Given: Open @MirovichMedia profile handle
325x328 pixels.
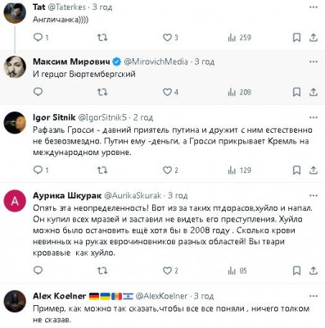Looking at the screenshot, I should pyautogui.click(x=156, y=61).
